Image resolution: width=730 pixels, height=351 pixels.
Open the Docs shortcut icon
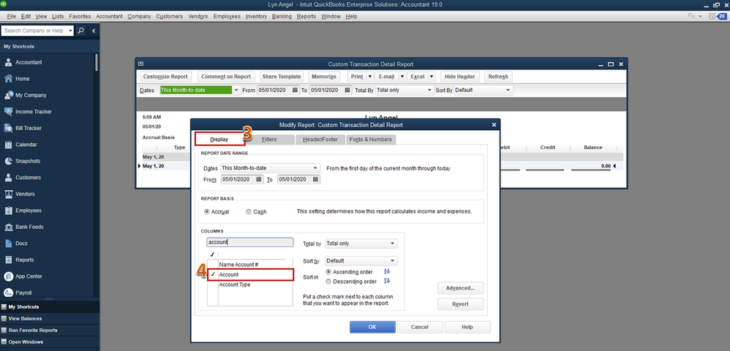8,244
